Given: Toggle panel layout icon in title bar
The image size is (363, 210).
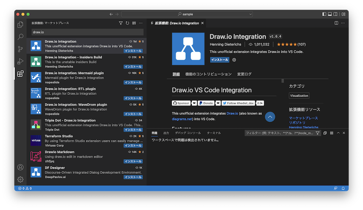Looking at the screenshot, I should (x=330, y=14).
